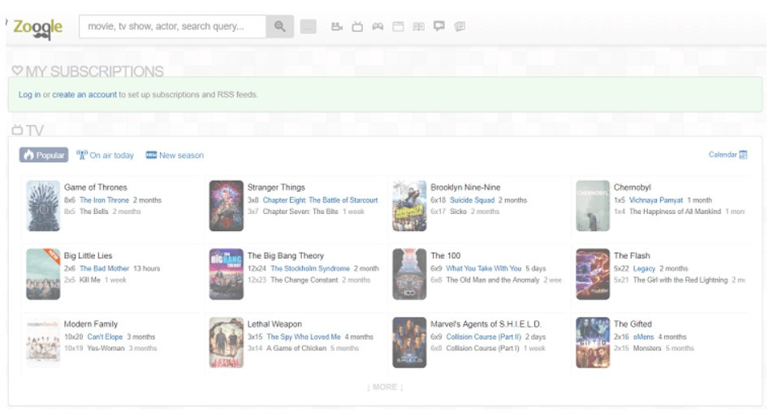Viewport: 769px width, 415px height.
Task: Open The 100 poster thumbnail
Action: (409, 274)
